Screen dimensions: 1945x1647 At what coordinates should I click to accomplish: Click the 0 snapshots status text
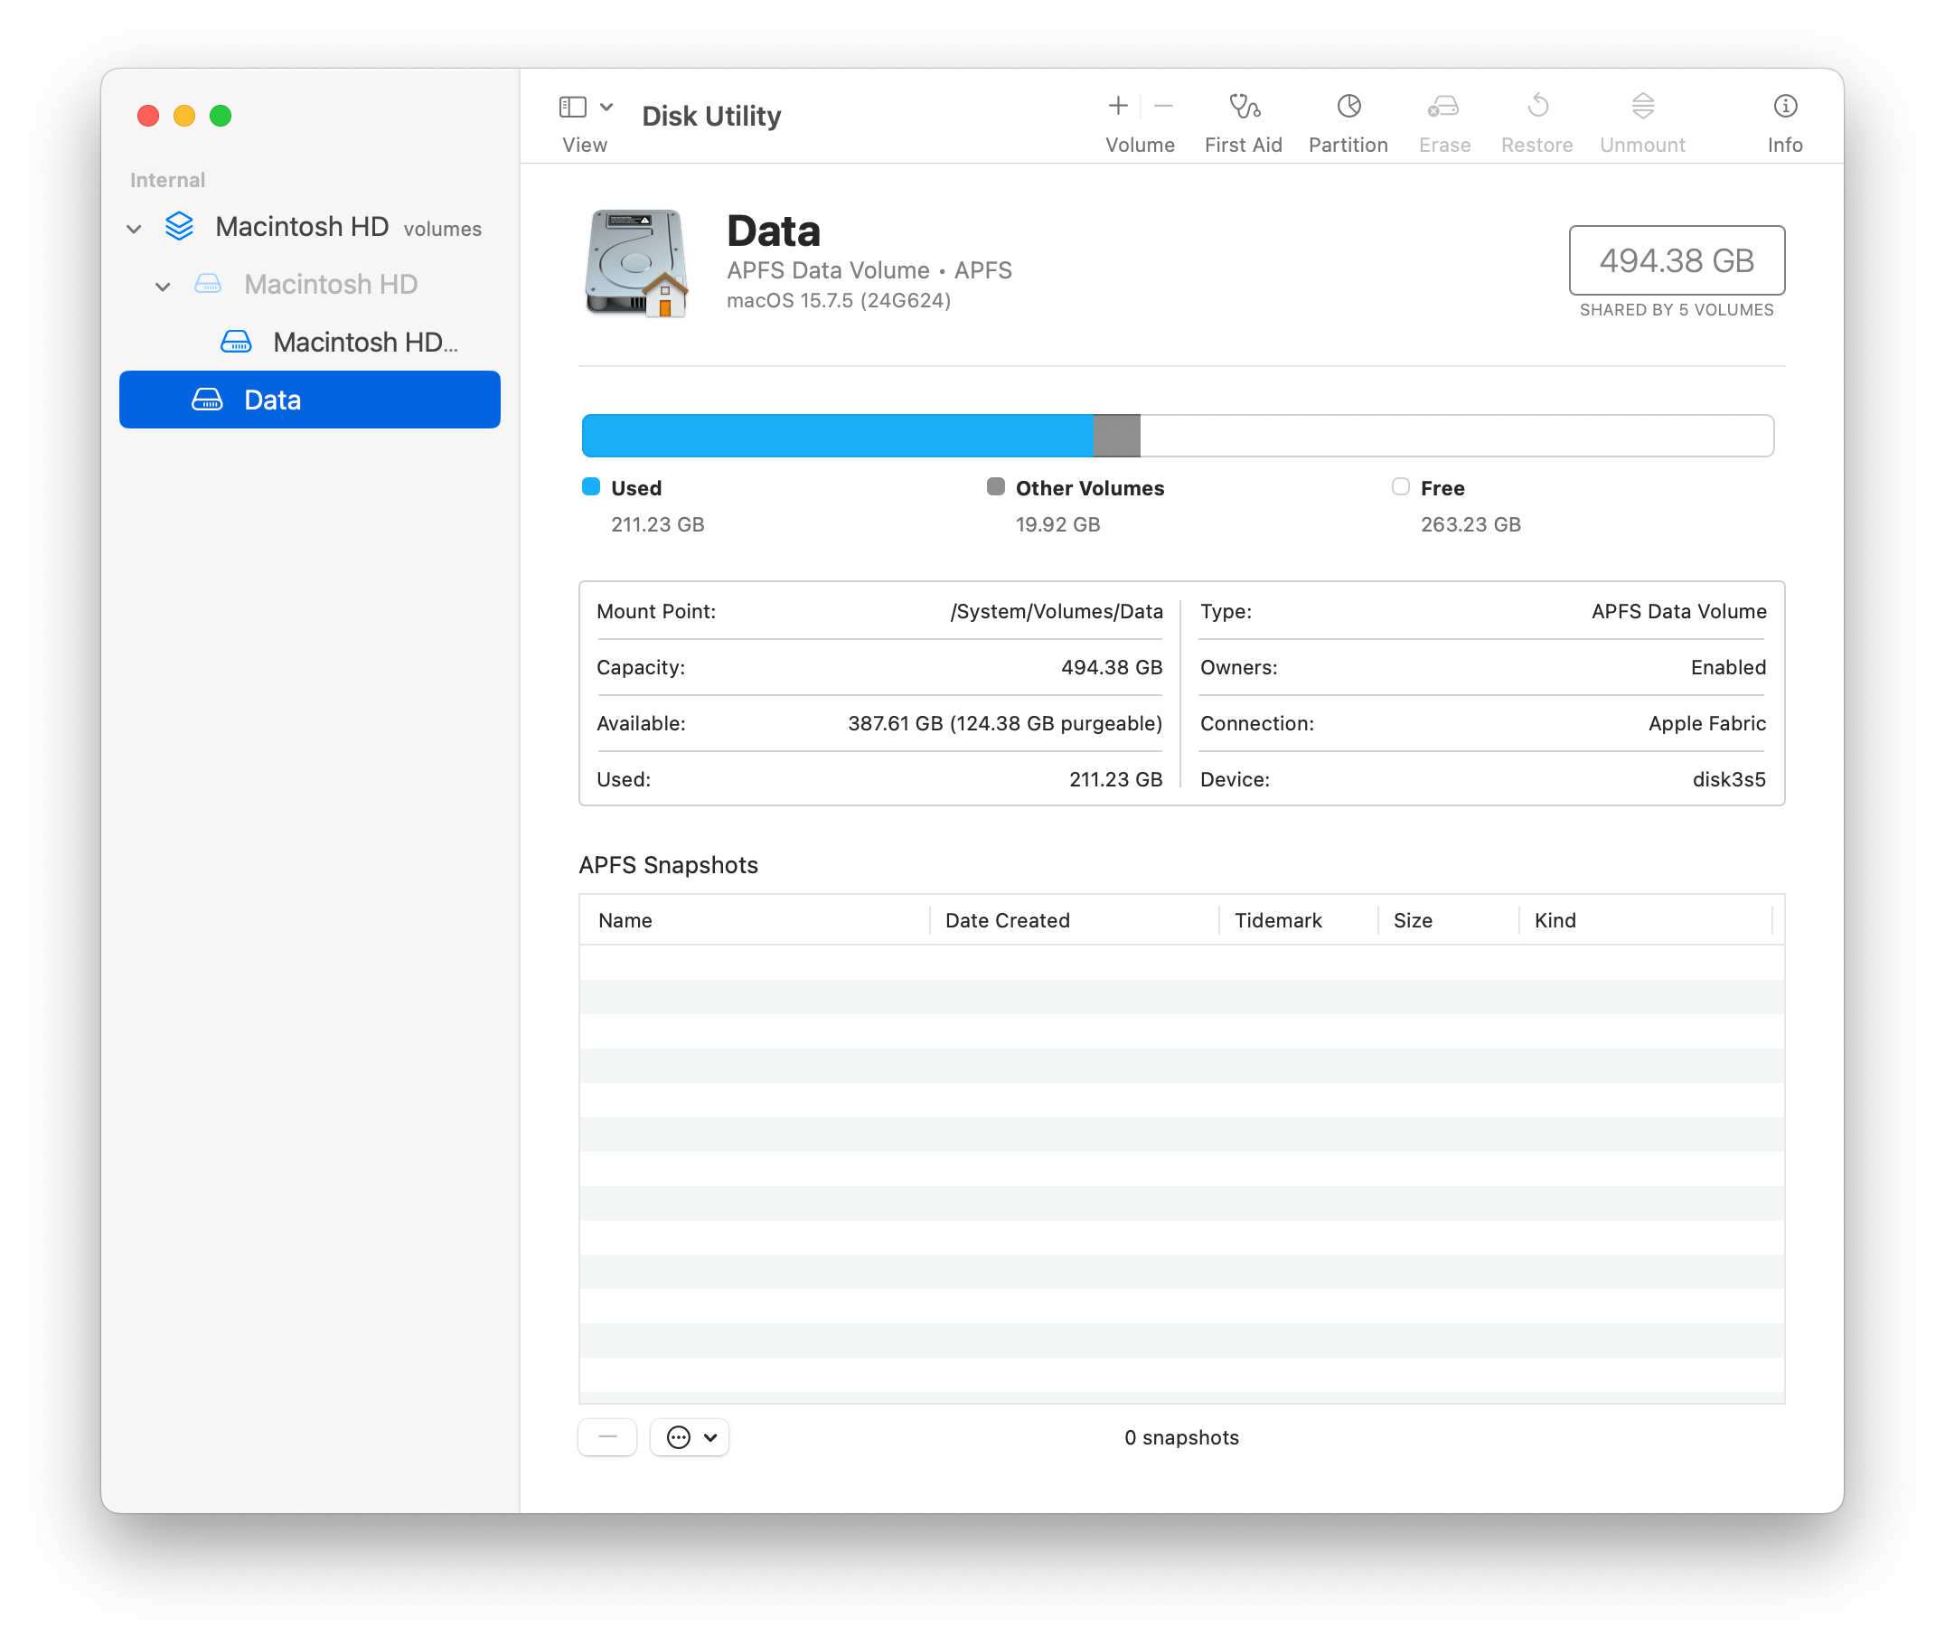[1181, 1438]
